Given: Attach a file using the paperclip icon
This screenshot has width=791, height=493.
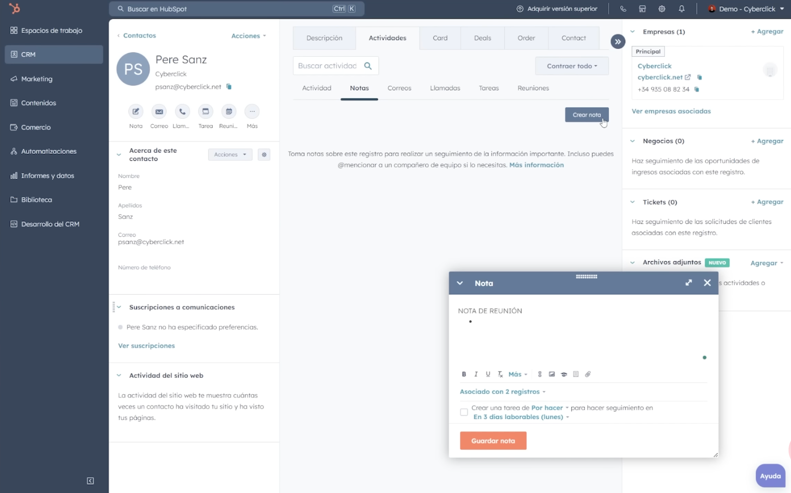Looking at the screenshot, I should [x=588, y=374].
